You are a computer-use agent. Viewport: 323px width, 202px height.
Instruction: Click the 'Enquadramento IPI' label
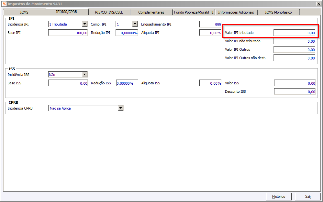tap(156, 24)
